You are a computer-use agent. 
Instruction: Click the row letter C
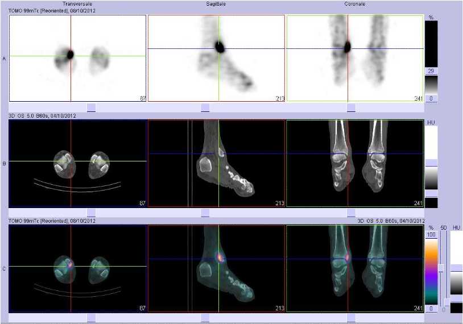click(4, 269)
